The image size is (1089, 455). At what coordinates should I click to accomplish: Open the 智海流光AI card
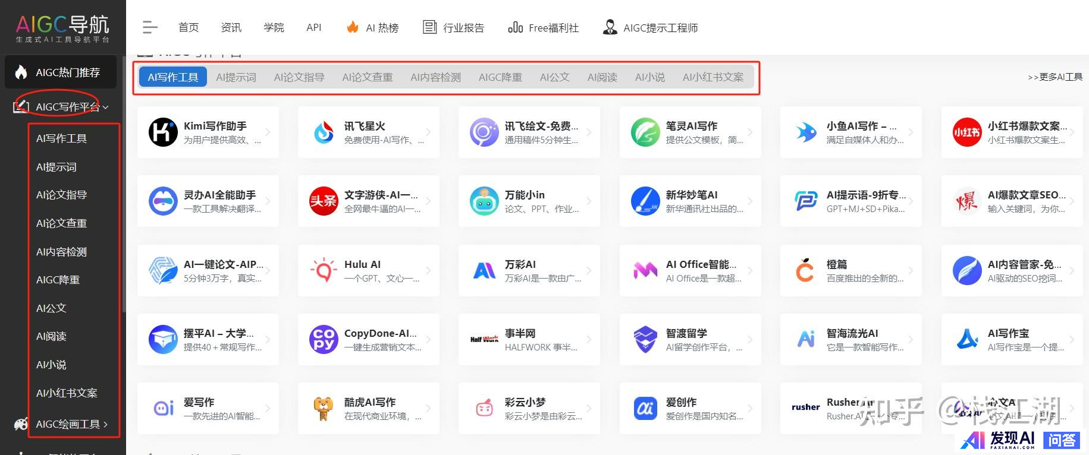coord(851,339)
